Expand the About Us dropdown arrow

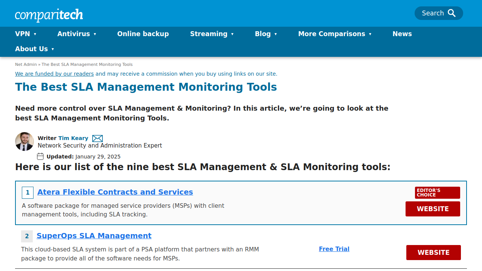(53, 49)
